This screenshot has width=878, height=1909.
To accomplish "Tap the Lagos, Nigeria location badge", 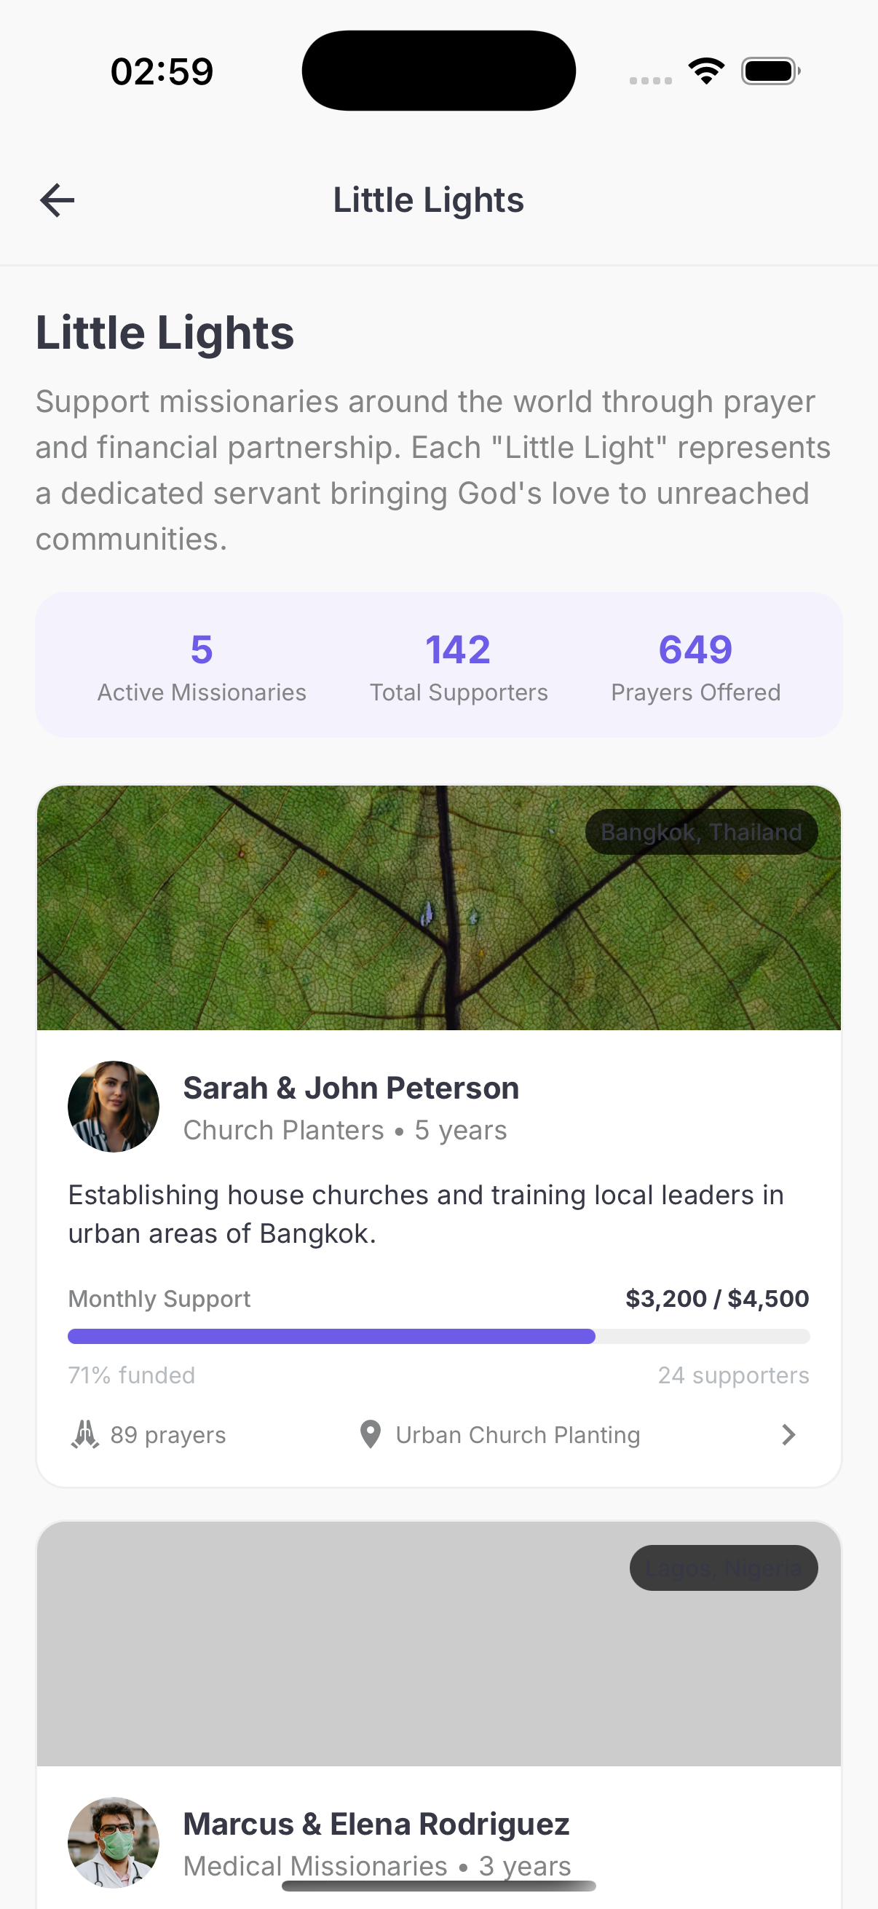I will point(723,1568).
